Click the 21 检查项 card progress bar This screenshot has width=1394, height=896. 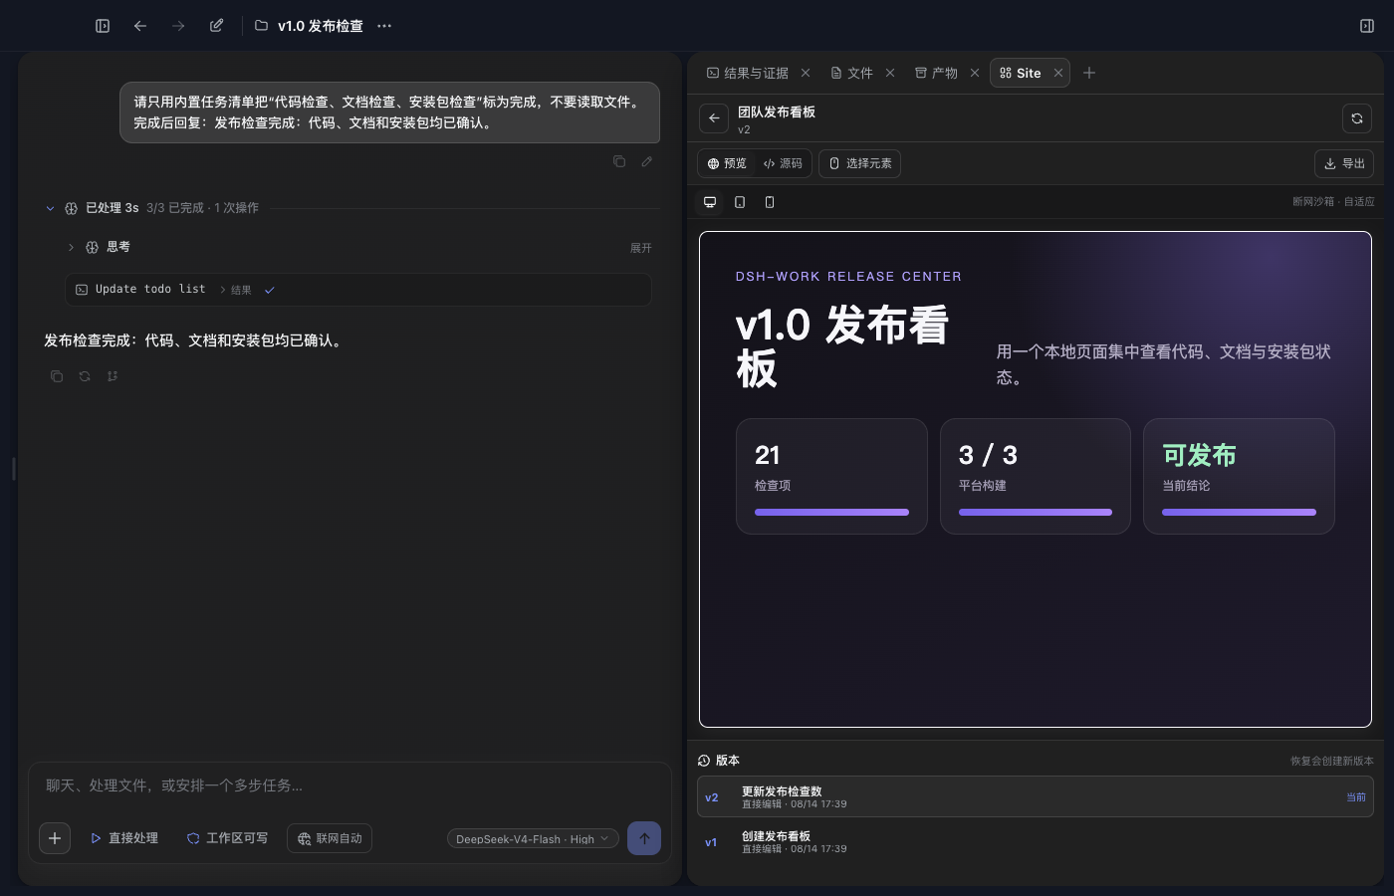coord(831,512)
